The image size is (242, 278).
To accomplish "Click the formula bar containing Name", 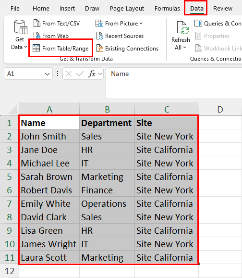I will pyautogui.click(x=174, y=83).
